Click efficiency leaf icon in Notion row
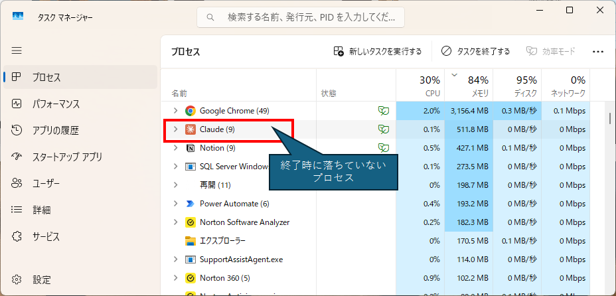 pos(384,148)
